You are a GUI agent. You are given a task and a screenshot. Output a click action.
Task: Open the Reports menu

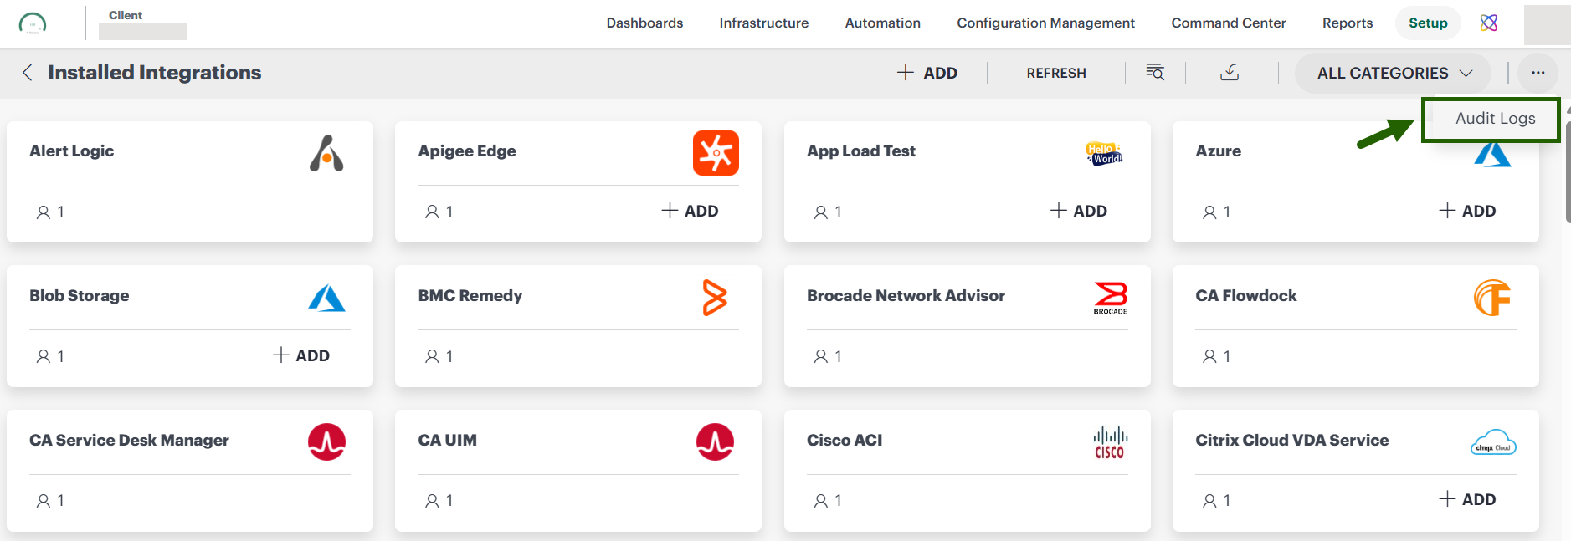pos(1348,23)
